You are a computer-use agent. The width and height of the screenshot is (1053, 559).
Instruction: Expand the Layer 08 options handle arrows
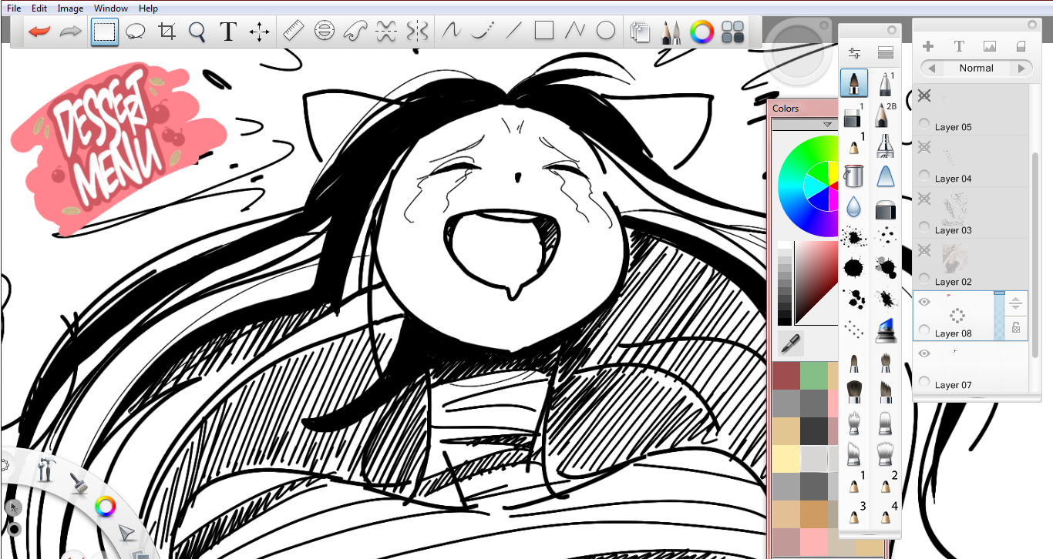tap(1016, 303)
